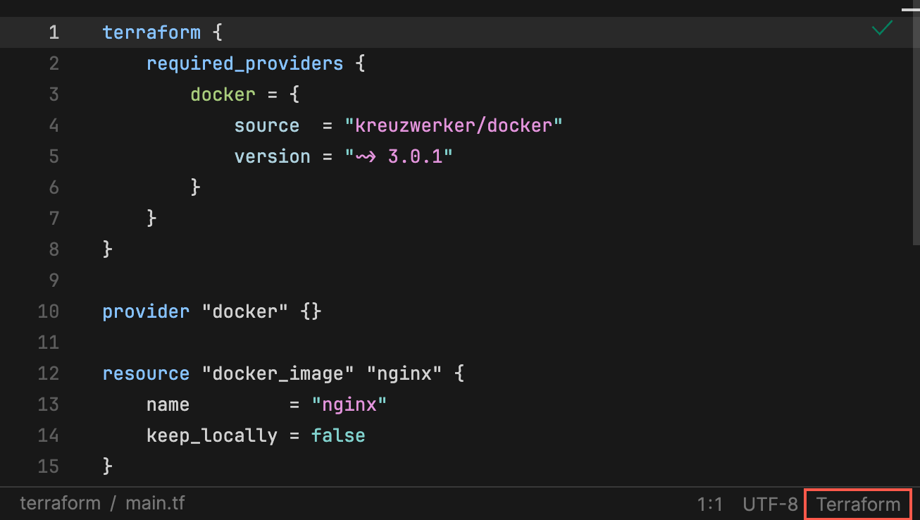Click the docker provider block identifier

point(223,94)
